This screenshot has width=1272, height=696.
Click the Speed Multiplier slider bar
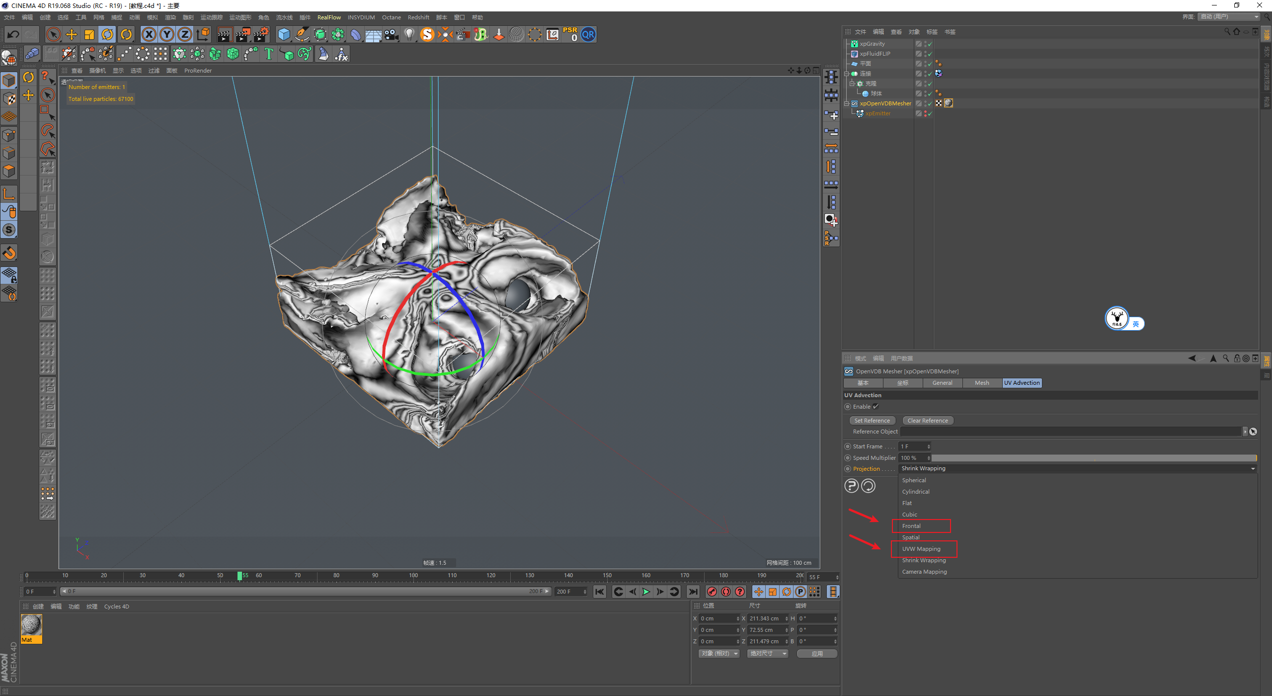1093,458
